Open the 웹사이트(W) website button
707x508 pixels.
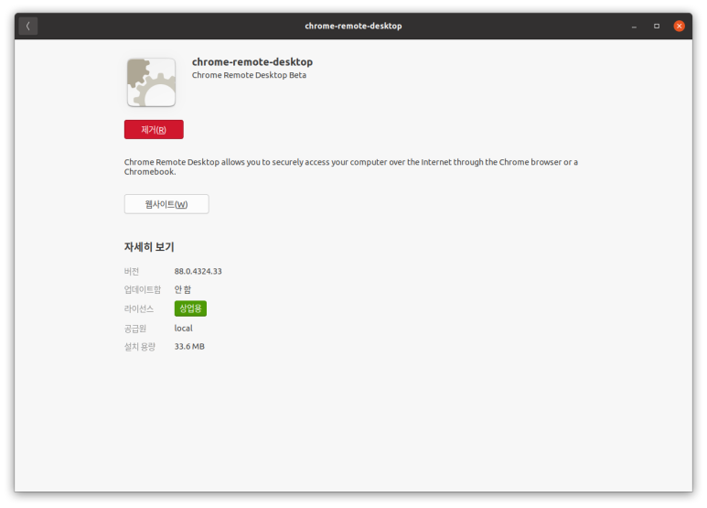(x=166, y=204)
